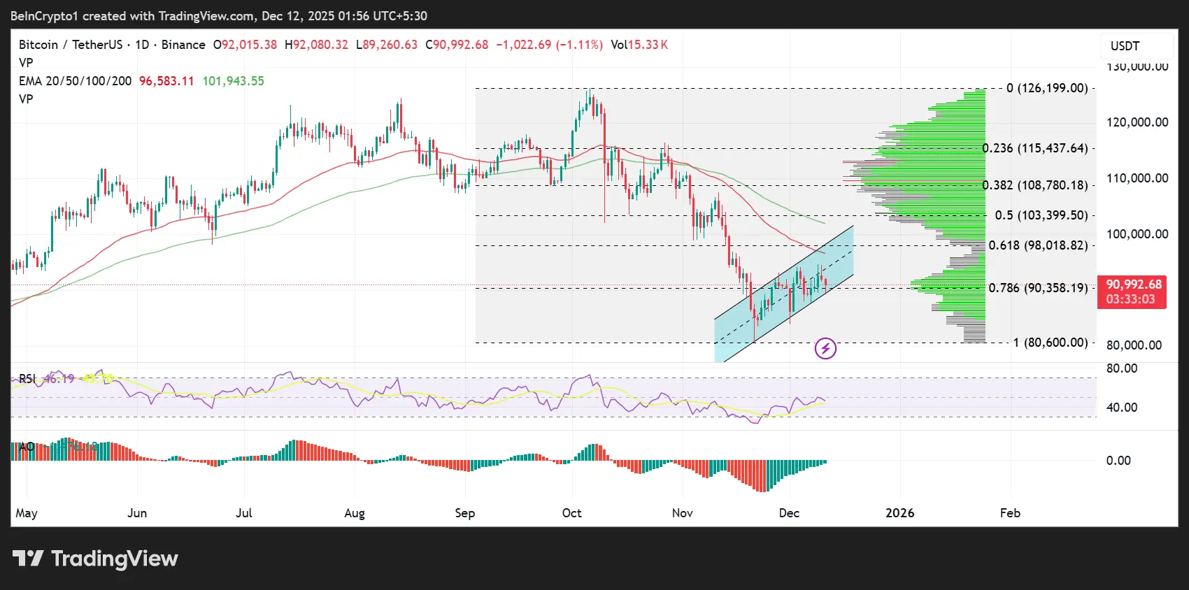Click the AO indicator legend label
The image size is (1189, 590).
pyautogui.click(x=27, y=447)
